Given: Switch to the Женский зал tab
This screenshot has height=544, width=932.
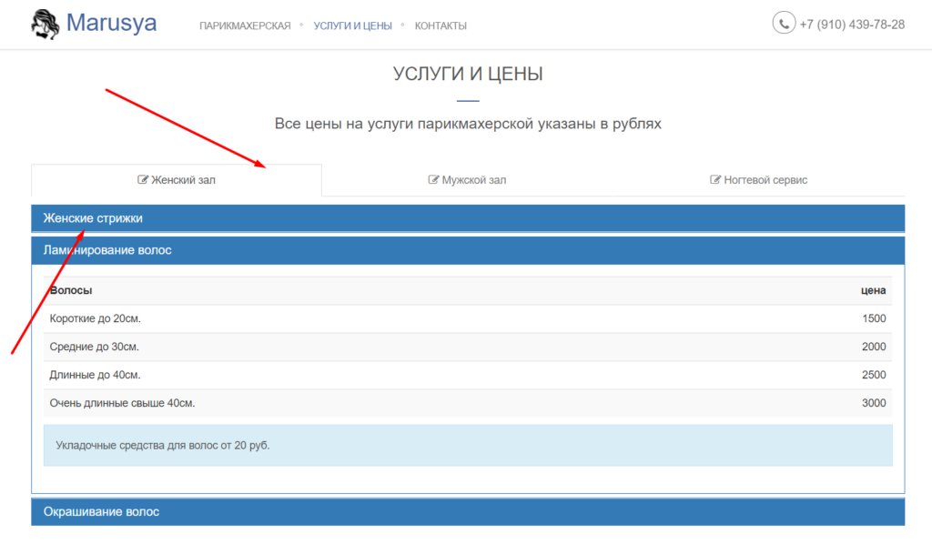Looking at the screenshot, I should (x=177, y=180).
